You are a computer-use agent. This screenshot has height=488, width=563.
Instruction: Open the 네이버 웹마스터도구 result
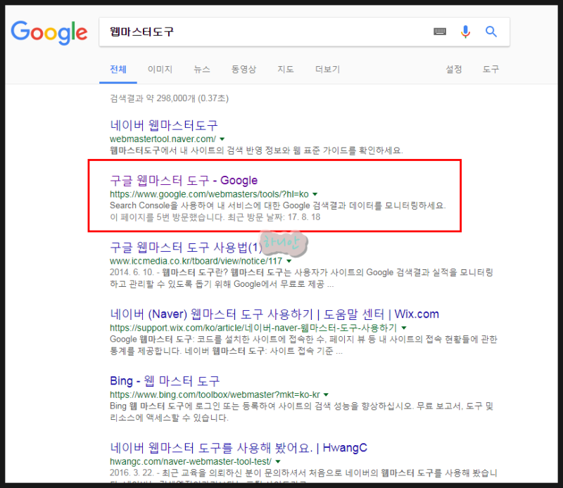coord(164,125)
